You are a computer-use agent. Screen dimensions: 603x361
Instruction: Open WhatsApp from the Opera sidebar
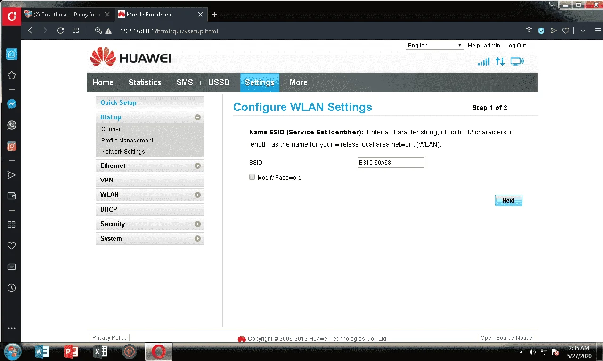coord(12,125)
